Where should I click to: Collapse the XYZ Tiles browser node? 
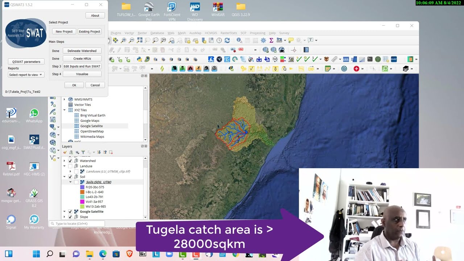click(65, 110)
